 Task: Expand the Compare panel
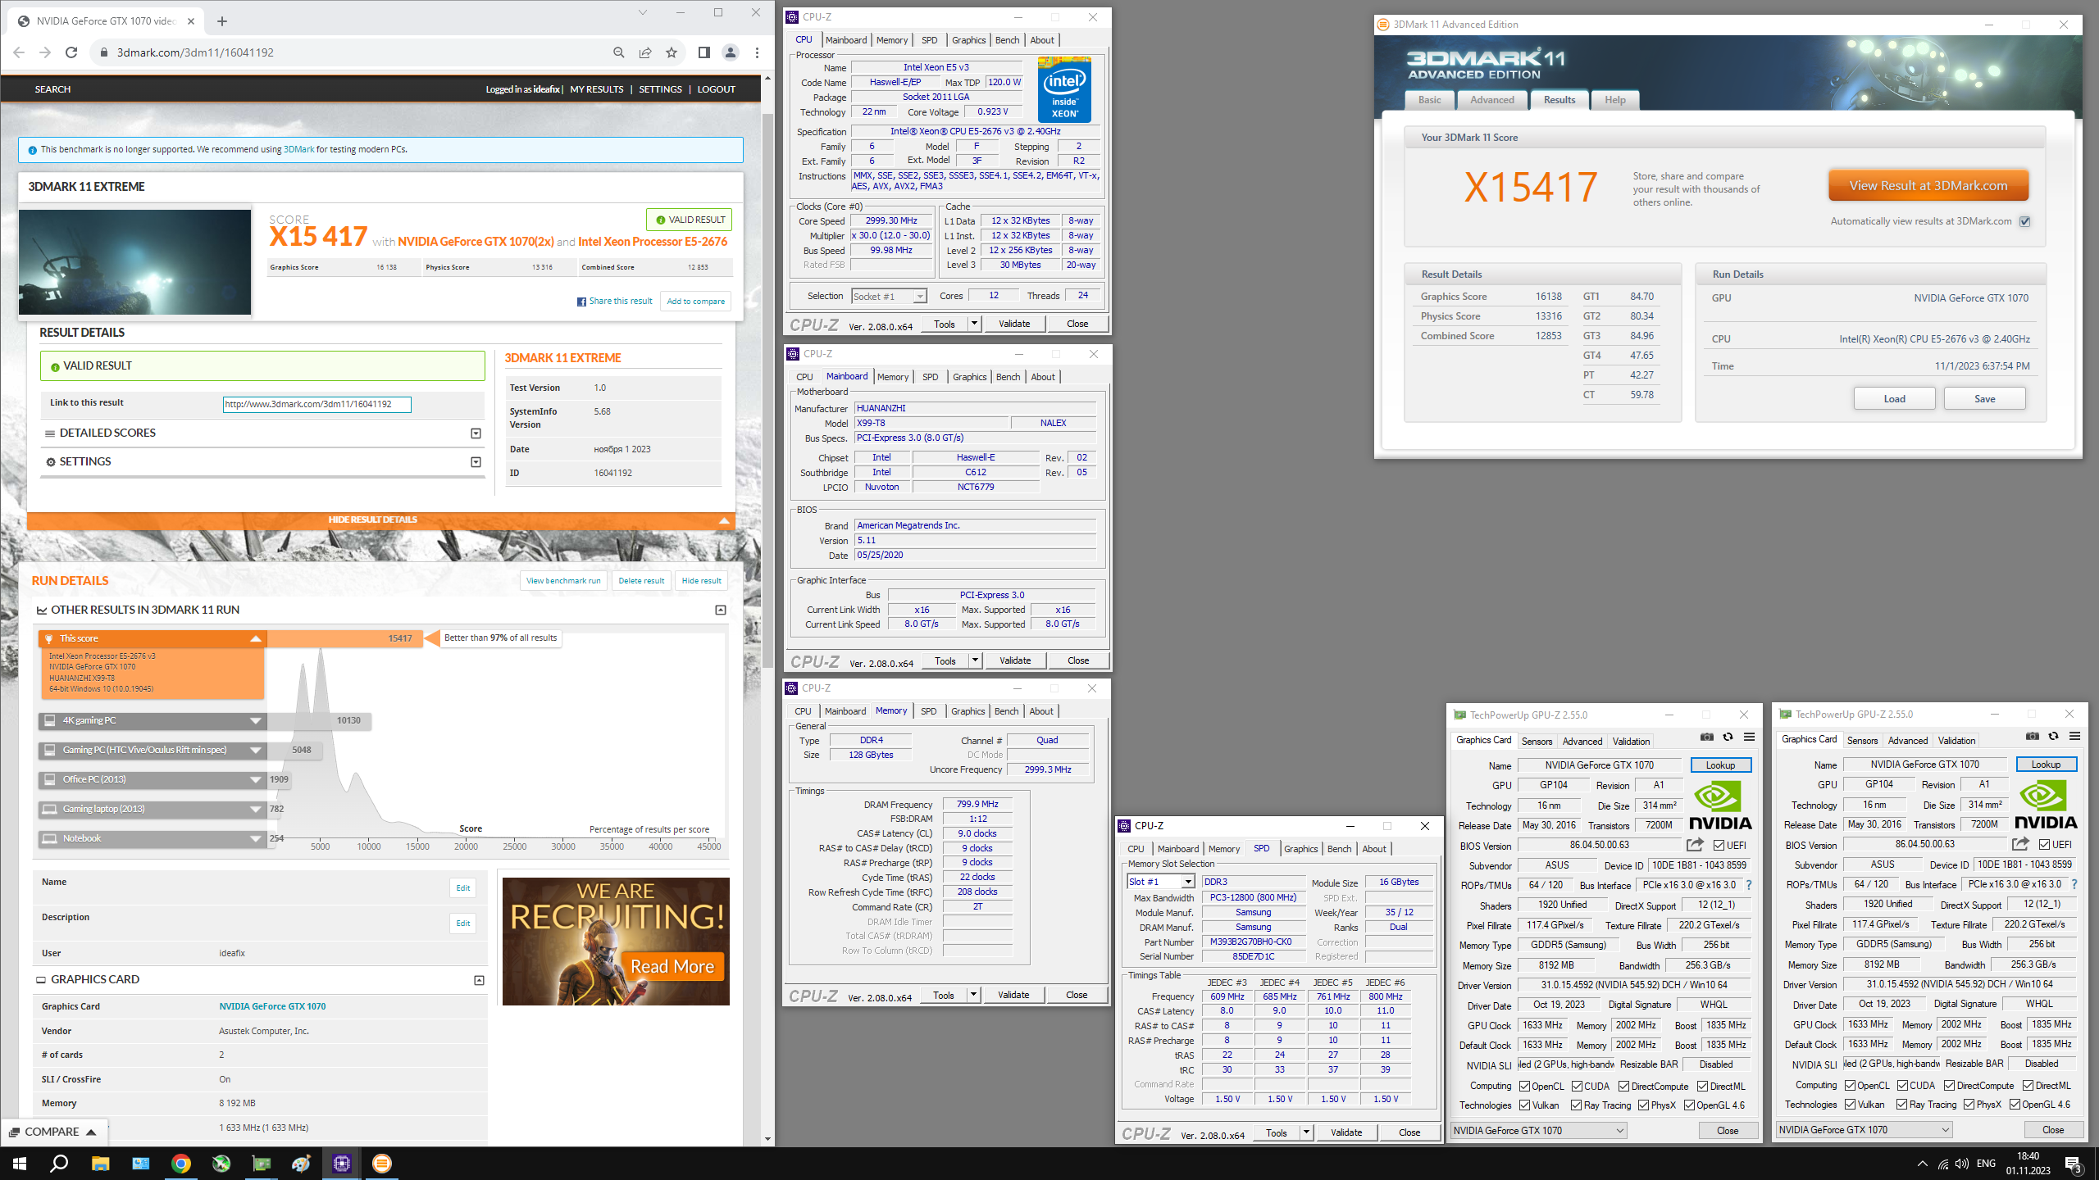tap(53, 1132)
